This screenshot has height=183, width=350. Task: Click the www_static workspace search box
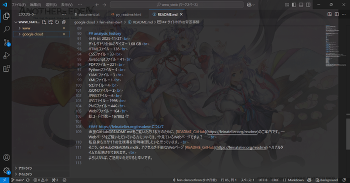click(x=176, y=4)
